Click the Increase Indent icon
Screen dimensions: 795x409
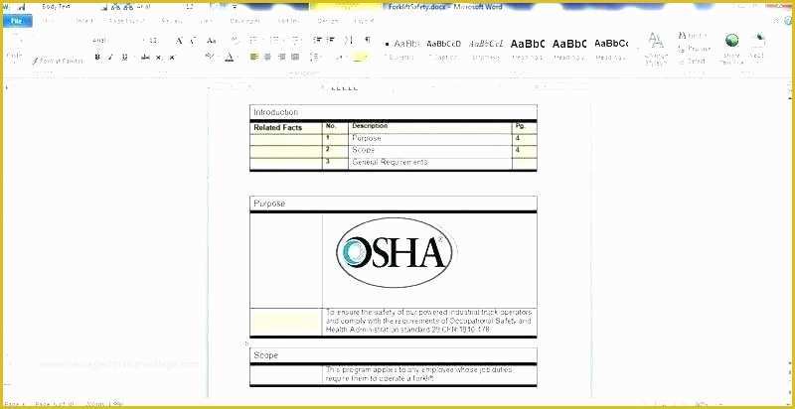(x=331, y=40)
